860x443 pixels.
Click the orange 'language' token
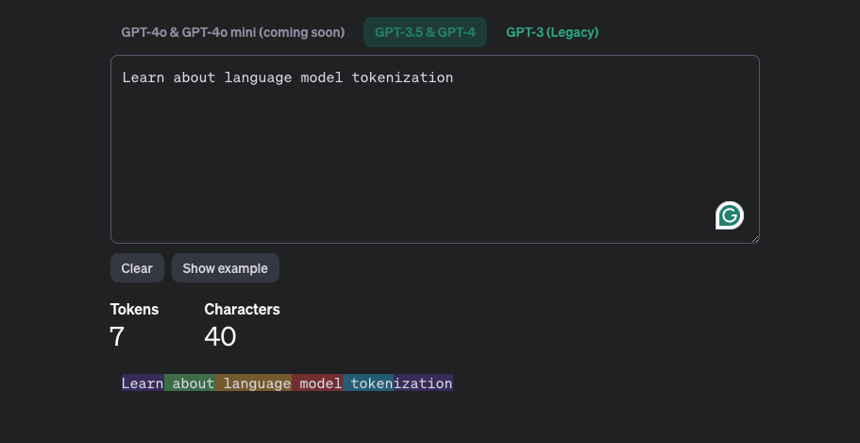[253, 383]
